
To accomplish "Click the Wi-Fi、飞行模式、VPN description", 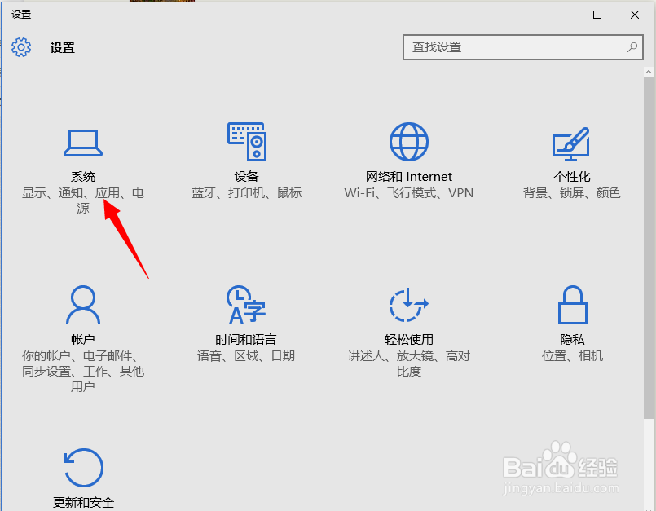I will pyautogui.click(x=409, y=193).
